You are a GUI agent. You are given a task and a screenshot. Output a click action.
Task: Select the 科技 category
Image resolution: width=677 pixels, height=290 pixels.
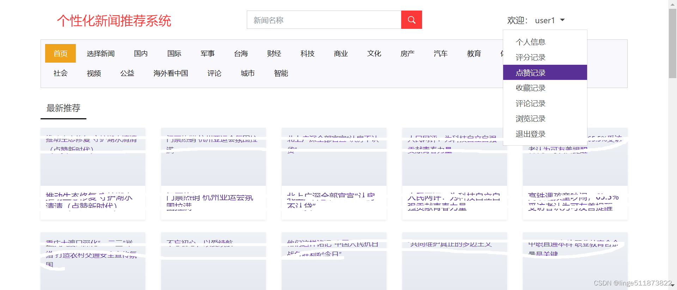[x=307, y=53]
